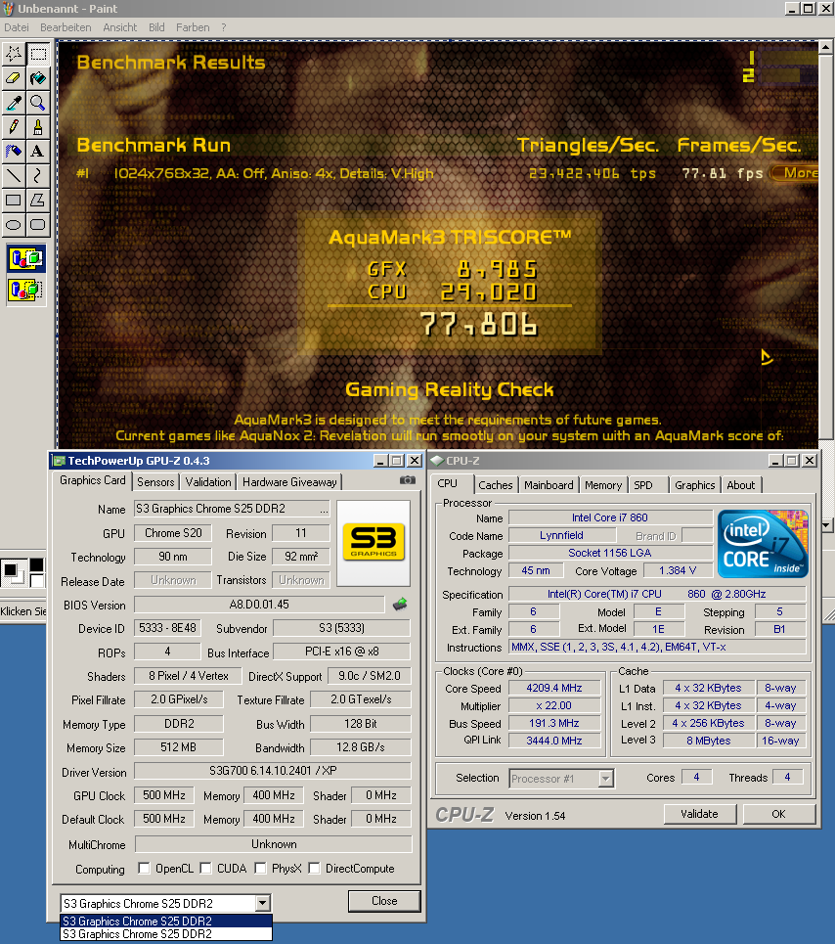
Task: Open the Ansicht menu in Paint
Action: point(119,27)
